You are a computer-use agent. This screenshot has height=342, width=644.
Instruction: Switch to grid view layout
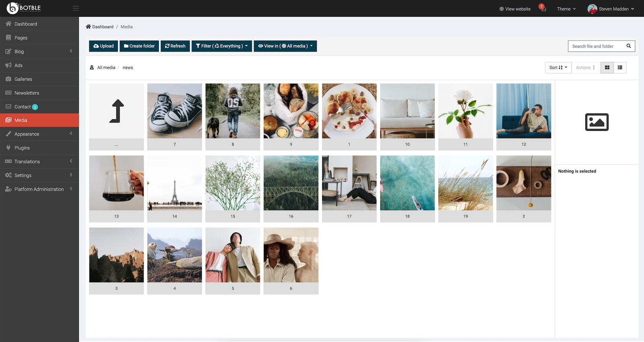[607, 68]
